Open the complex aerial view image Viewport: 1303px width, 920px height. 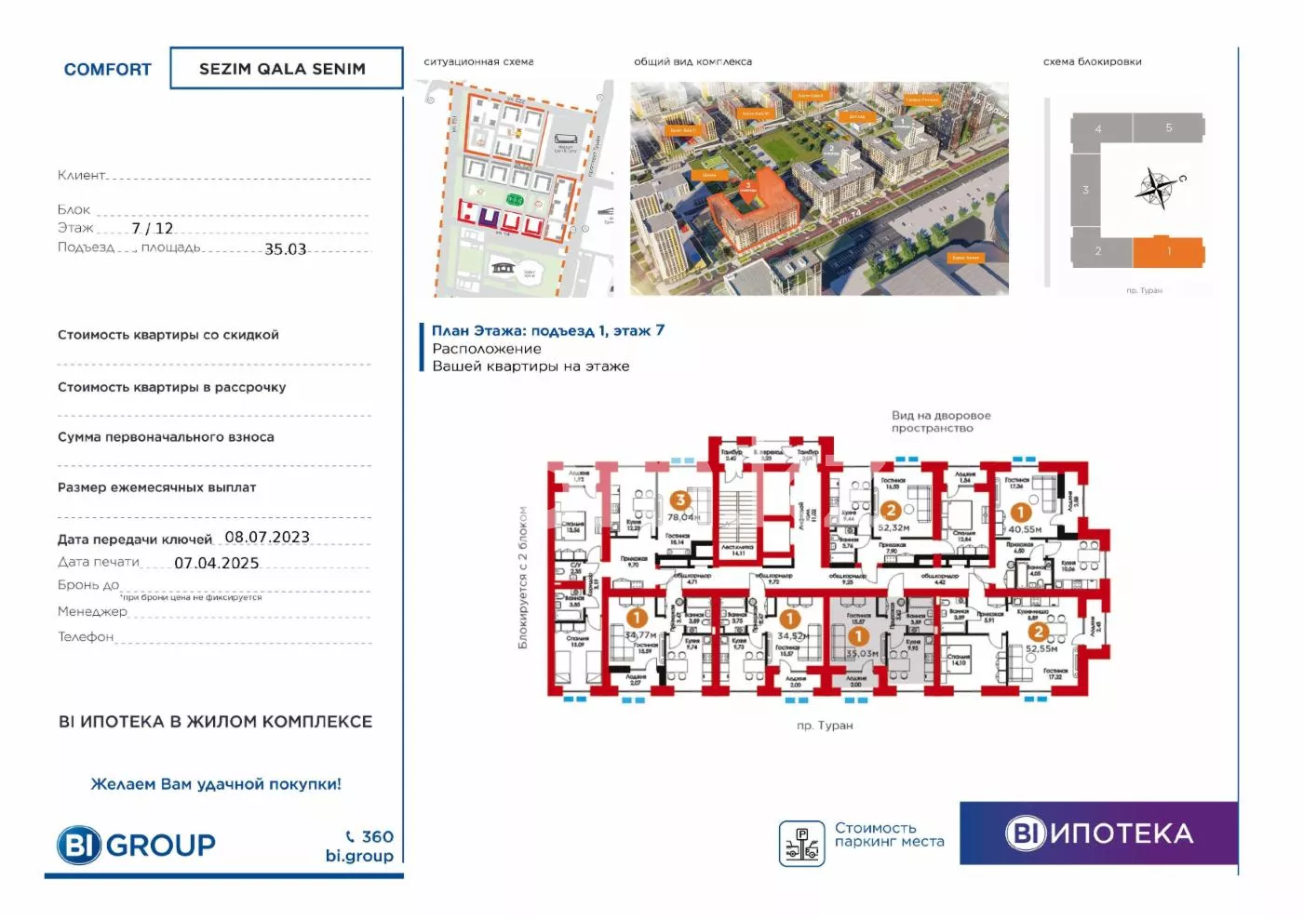click(819, 189)
